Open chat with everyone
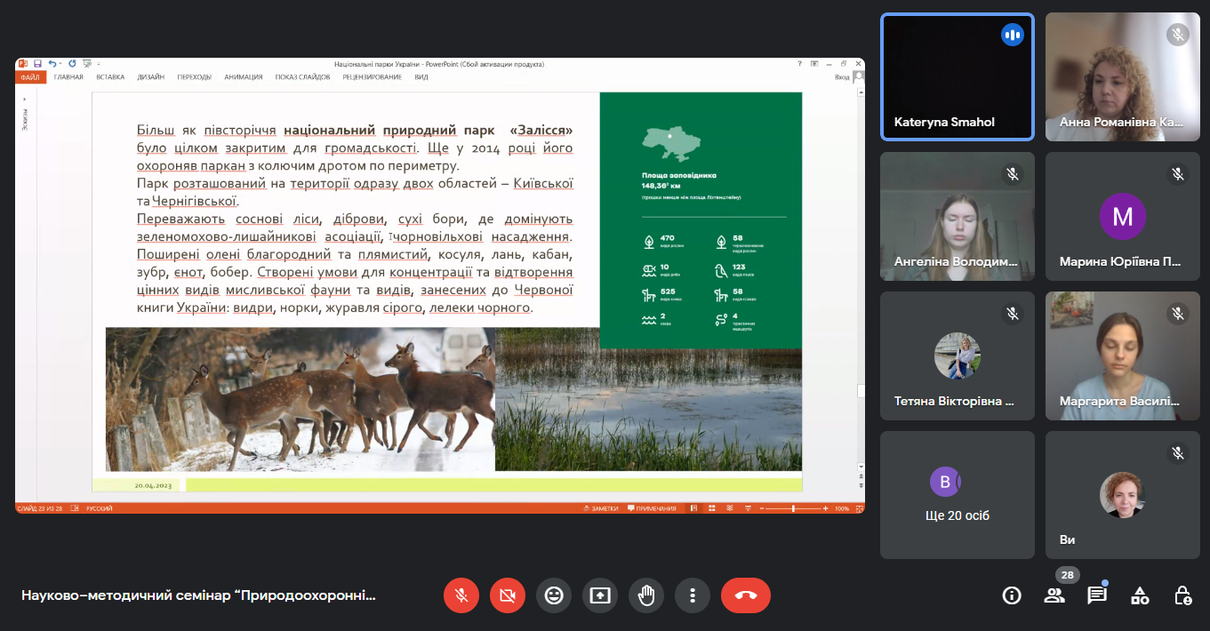This screenshot has height=631, width=1210. coord(1097,595)
